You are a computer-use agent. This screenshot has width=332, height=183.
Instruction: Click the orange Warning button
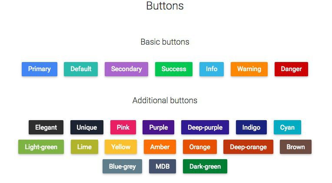[x=249, y=69]
